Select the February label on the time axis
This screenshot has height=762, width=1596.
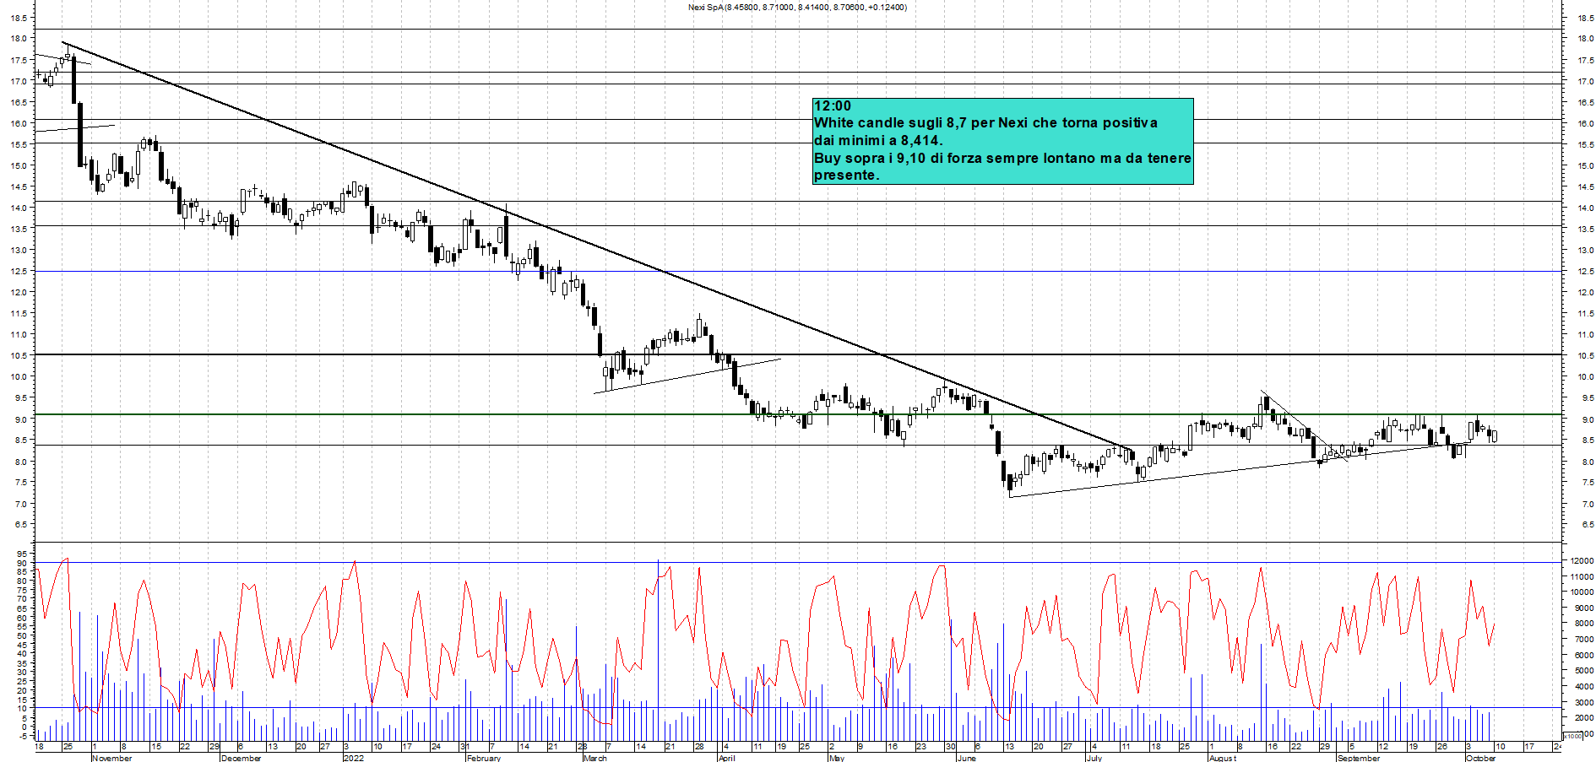(484, 758)
